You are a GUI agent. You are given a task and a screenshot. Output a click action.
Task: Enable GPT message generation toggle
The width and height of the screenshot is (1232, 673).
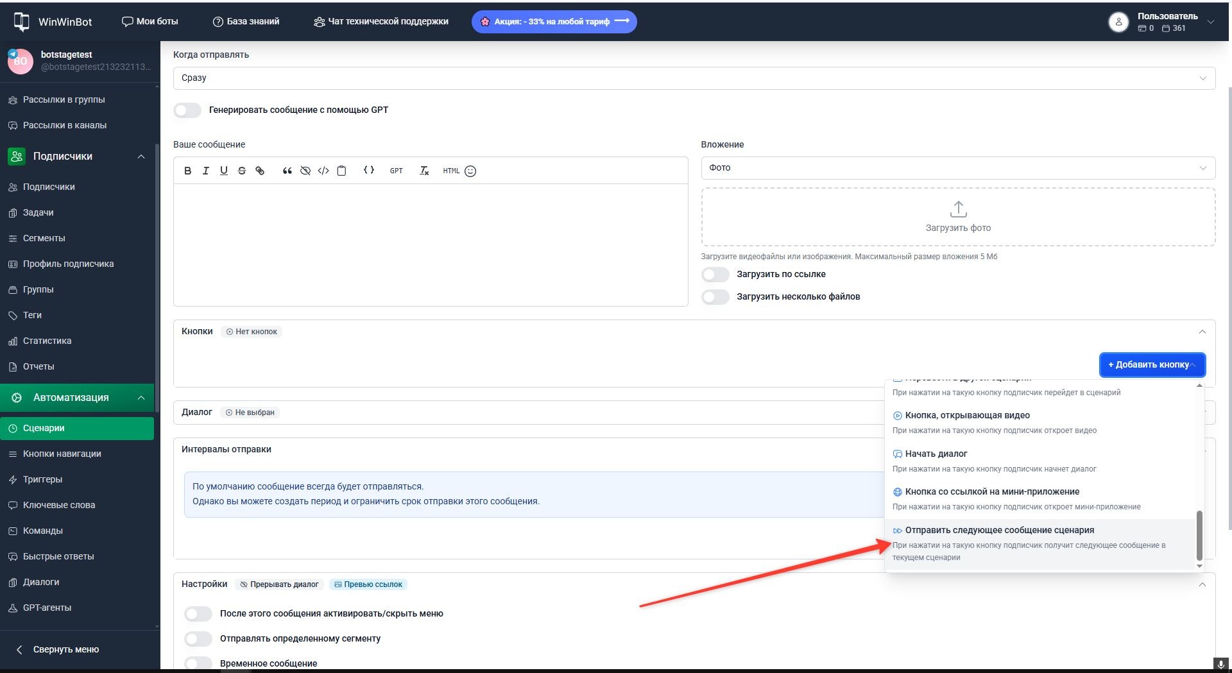187,110
